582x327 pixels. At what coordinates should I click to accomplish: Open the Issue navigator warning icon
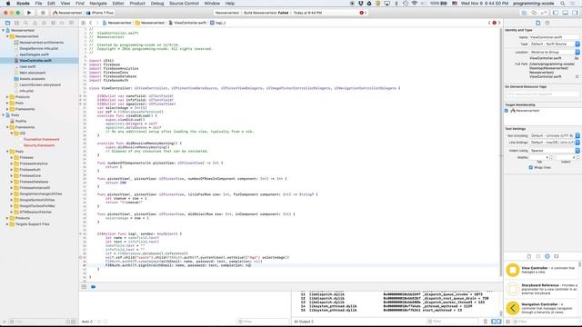35,23
